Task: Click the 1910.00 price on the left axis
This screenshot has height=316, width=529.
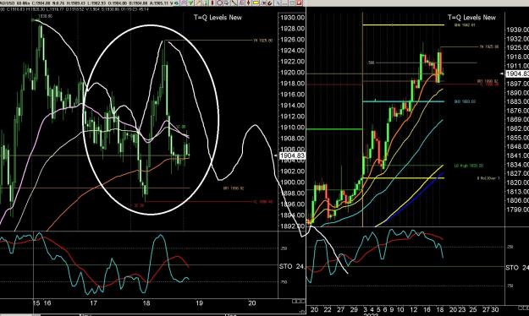Action: pos(292,128)
